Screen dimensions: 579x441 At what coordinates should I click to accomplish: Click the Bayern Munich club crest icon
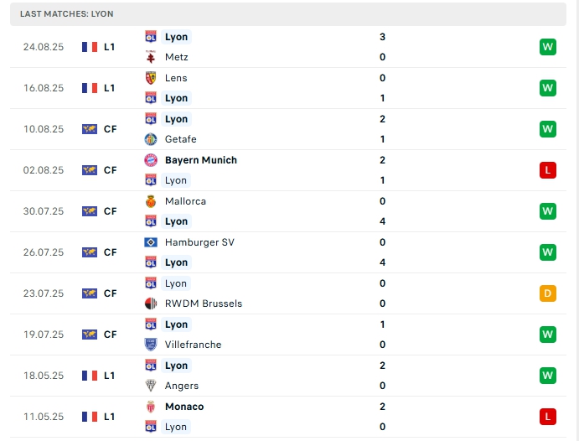[151, 160]
